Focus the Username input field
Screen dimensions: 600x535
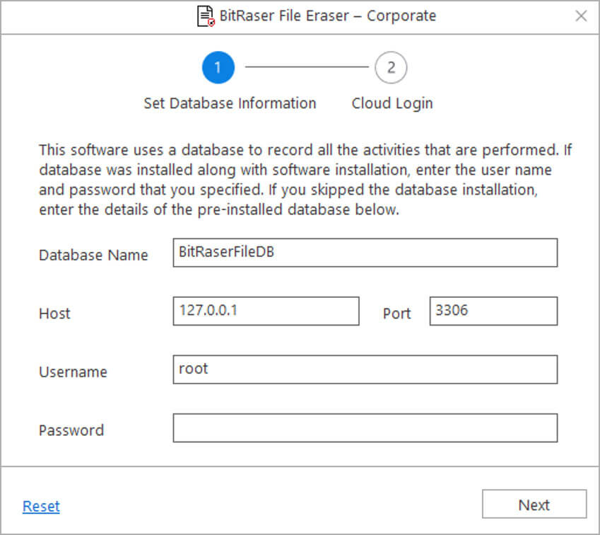point(365,369)
